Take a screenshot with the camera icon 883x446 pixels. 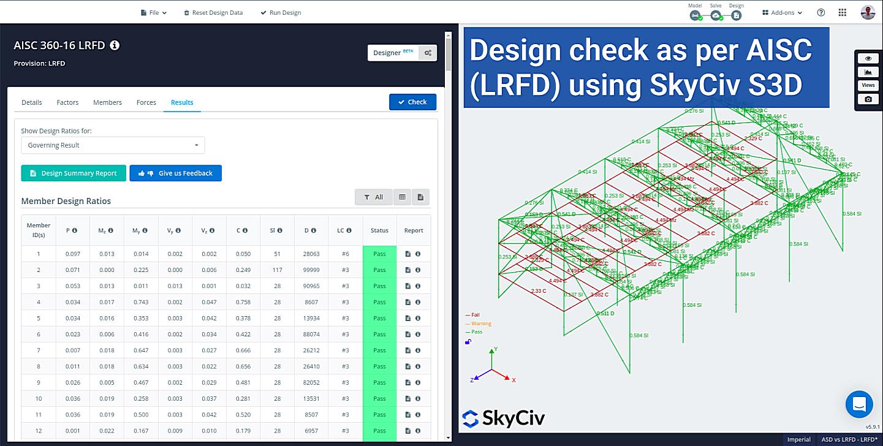868,99
